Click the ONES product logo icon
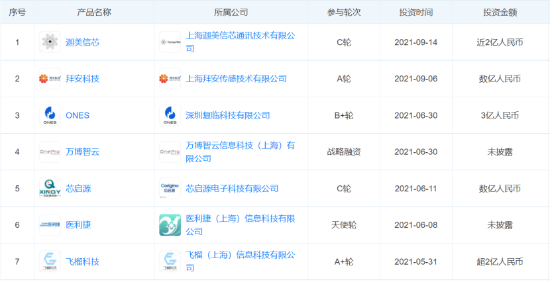The height and width of the screenshot is (282, 550). (x=50, y=115)
